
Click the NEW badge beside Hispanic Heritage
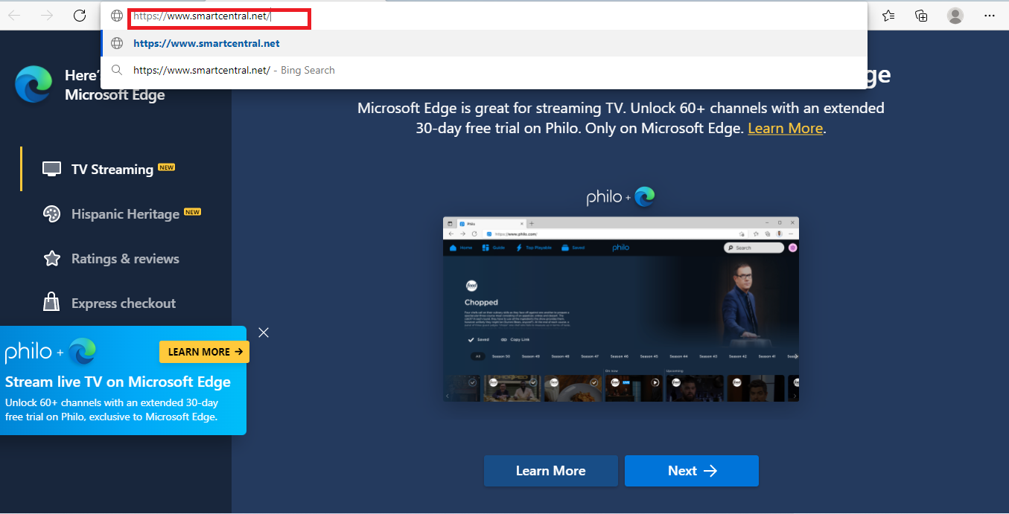click(x=192, y=212)
